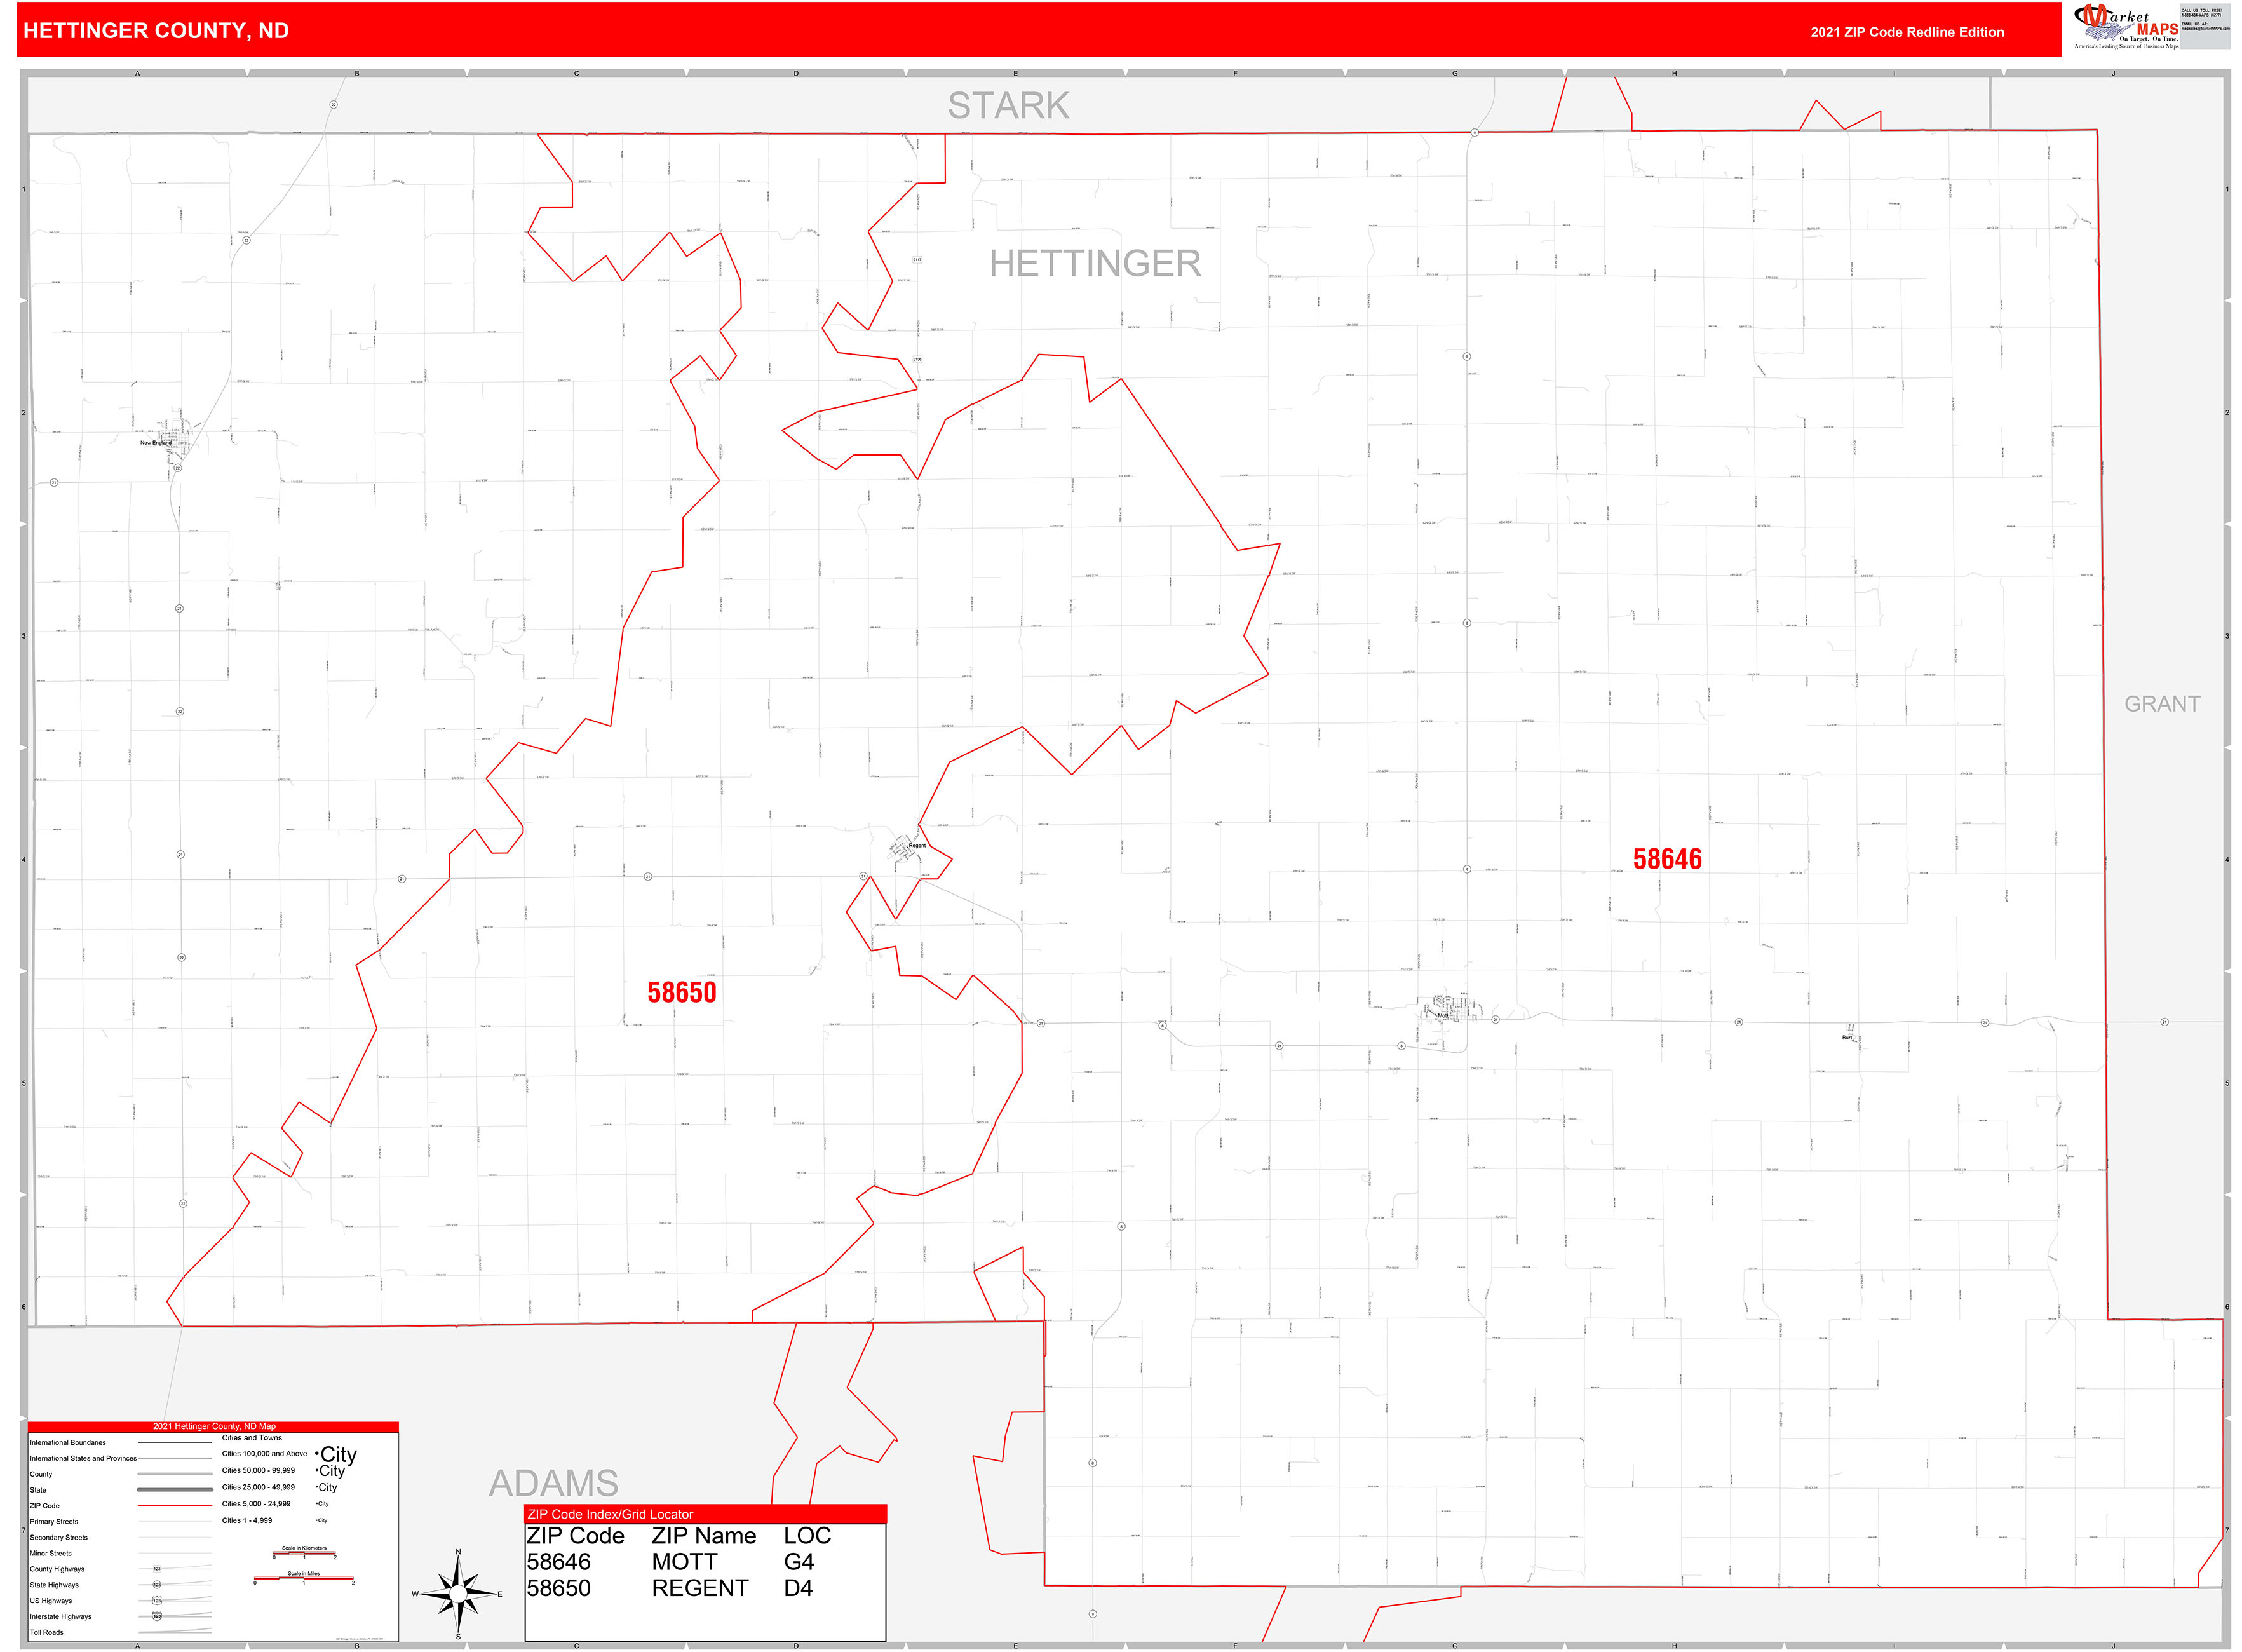The image size is (2242, 1652).
Task: Open the 2021 Hettinger County, ND Map legend header
Action: tap(214, 1427)
